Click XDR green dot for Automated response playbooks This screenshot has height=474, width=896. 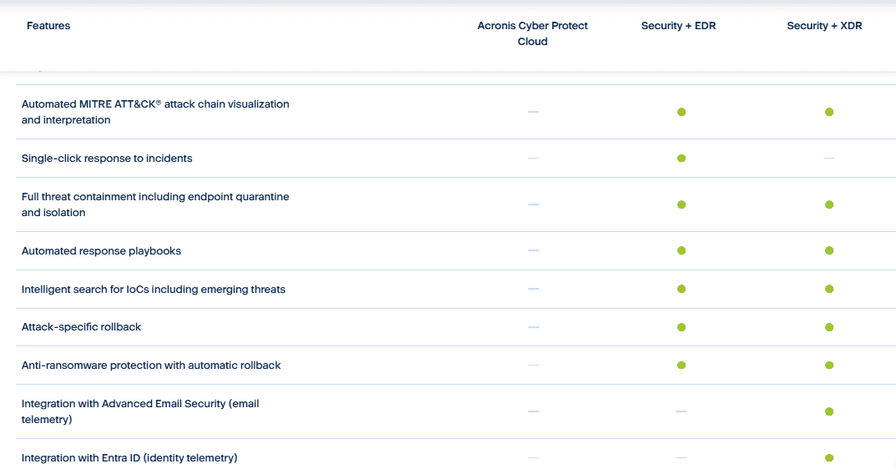[x=829, y=250]
